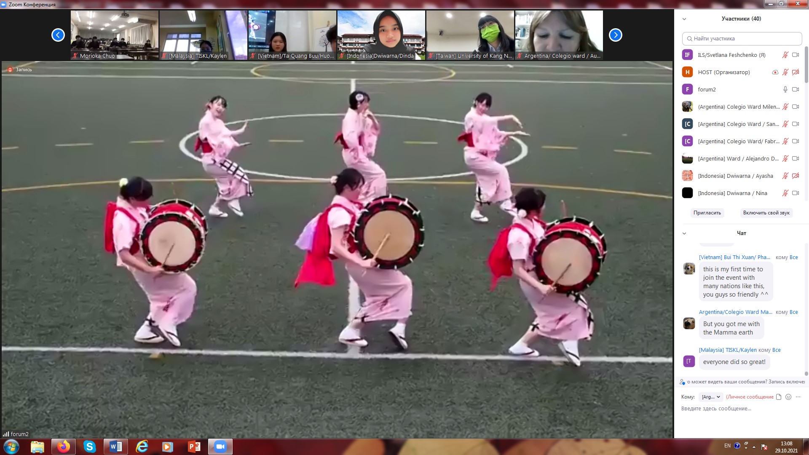The height and width of the screenshot is (455, 809).
Task: Toggle mute icon for ILS/Svetlana Feshchenko
Action: click(x=785, y=55)
